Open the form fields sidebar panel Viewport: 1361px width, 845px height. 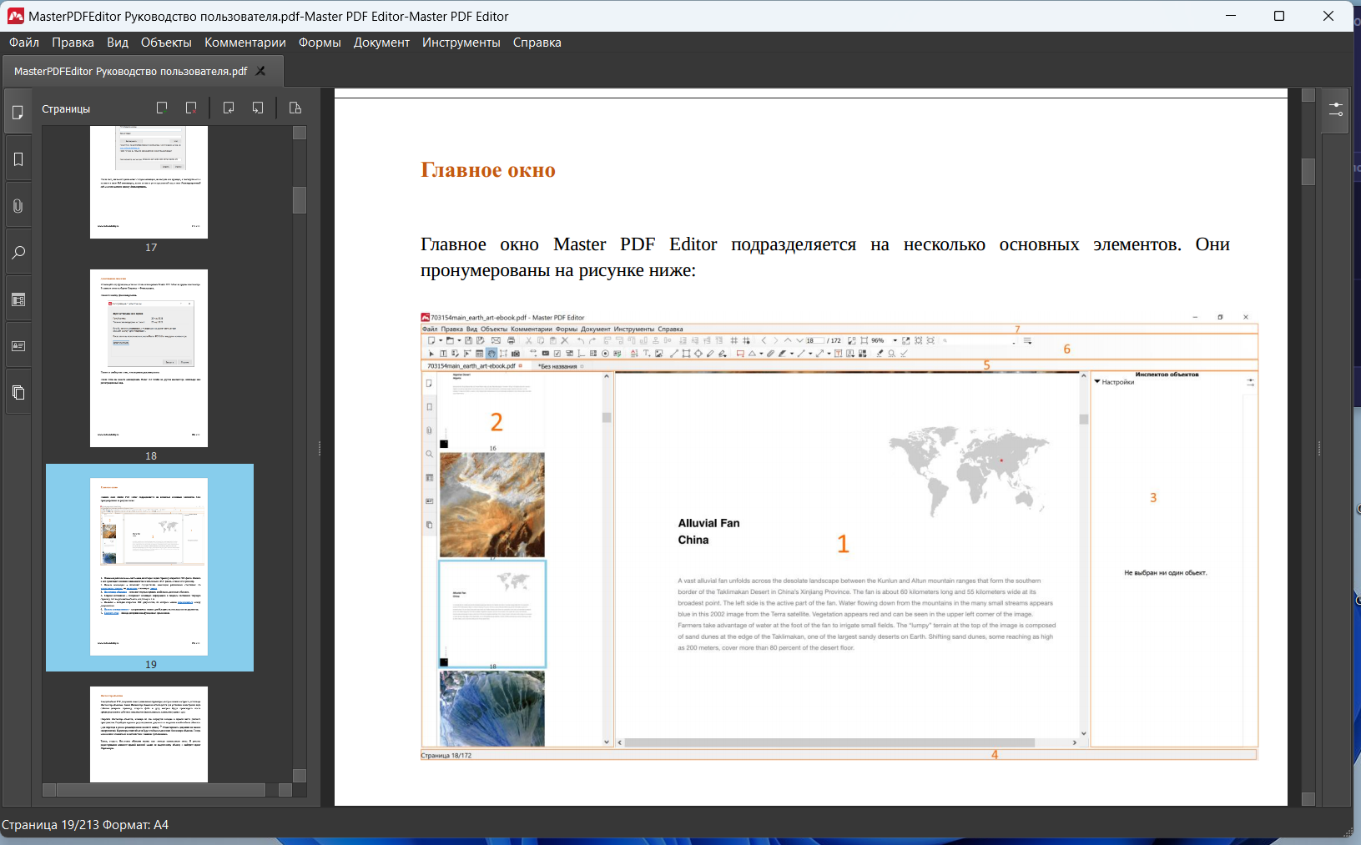[x=18, y=299]
